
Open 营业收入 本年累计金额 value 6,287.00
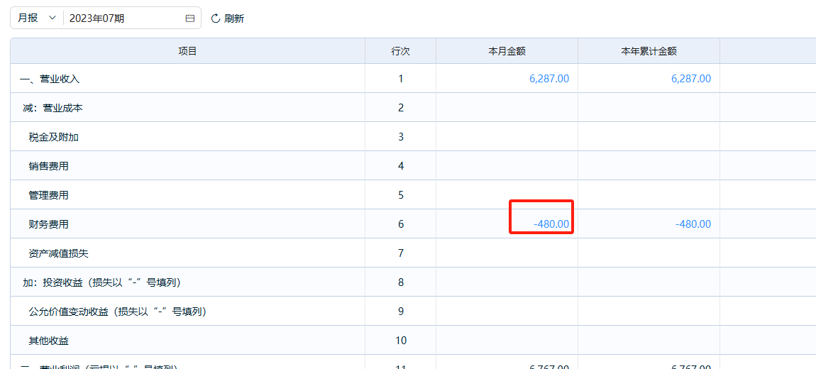click(690, 79)
